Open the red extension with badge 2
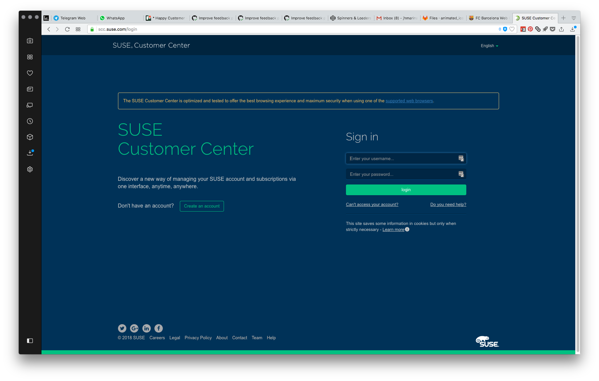Viewport: 599px width, 381px height. 523,29
